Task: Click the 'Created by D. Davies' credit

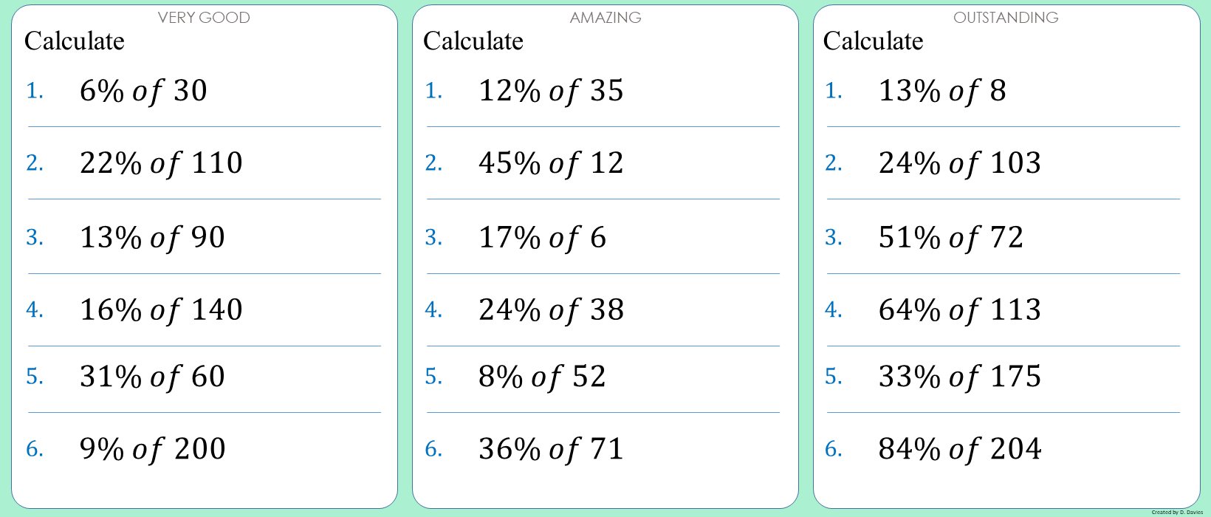Action: pos(1177,512)
